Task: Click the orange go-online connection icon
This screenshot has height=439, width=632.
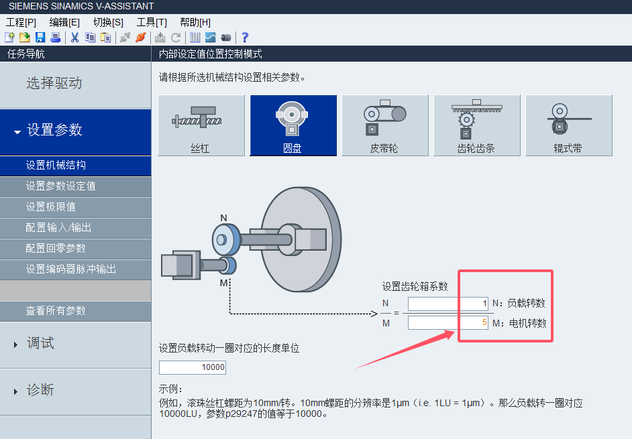Action: point(140,38)
